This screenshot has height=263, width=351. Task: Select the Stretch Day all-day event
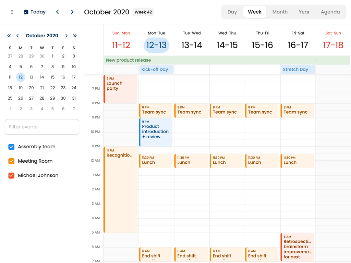coord(298,69)
